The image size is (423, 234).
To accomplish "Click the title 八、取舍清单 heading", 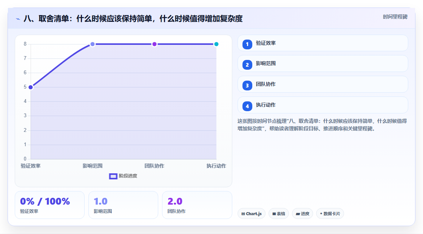I will [x=133, y=19].
